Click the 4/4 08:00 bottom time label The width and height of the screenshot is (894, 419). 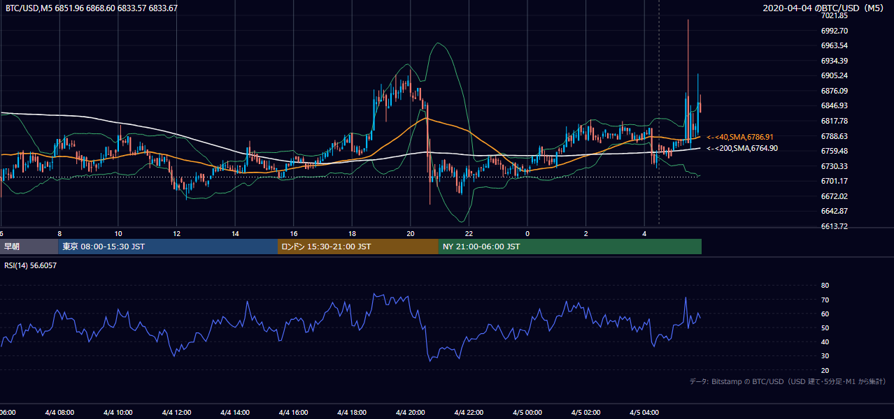click(59, 413)
